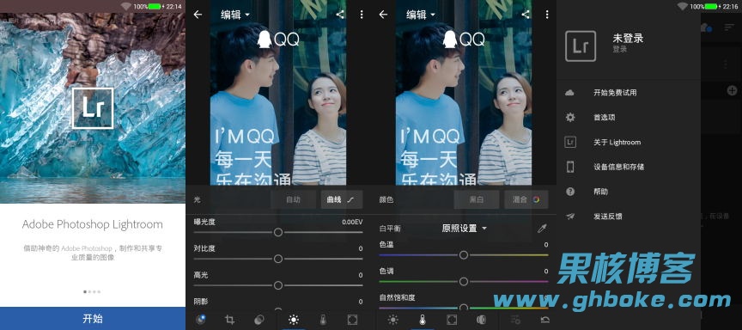Tap question mark icon beside 帮助
The height and width of the screenshot is (330, 742).
pyautogui.click(x=570, y=192)
